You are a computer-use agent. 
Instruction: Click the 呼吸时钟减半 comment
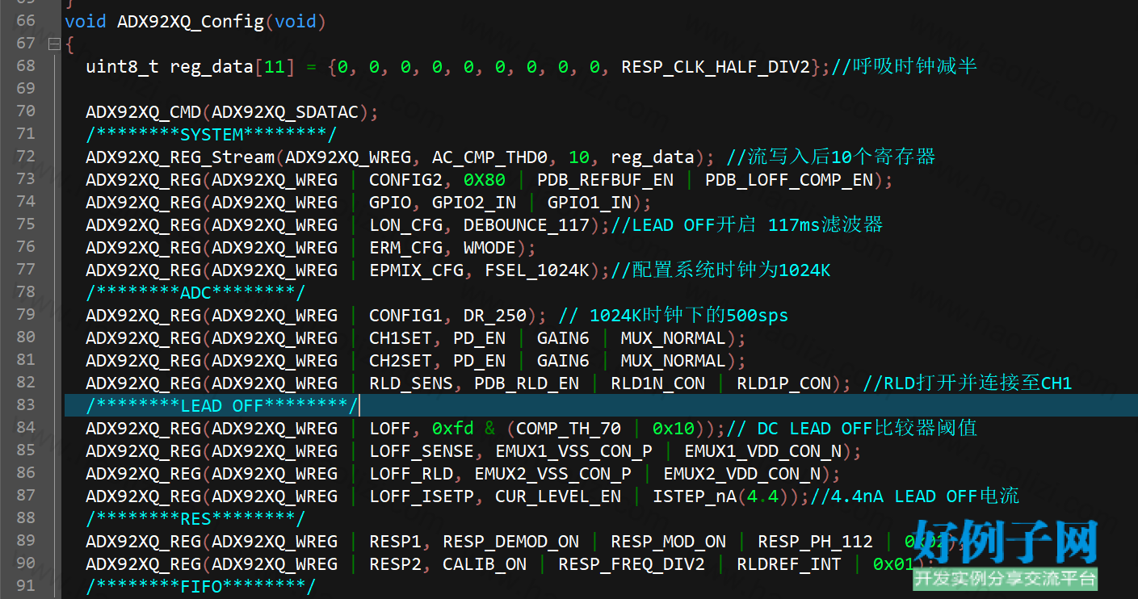pos(905,66)
